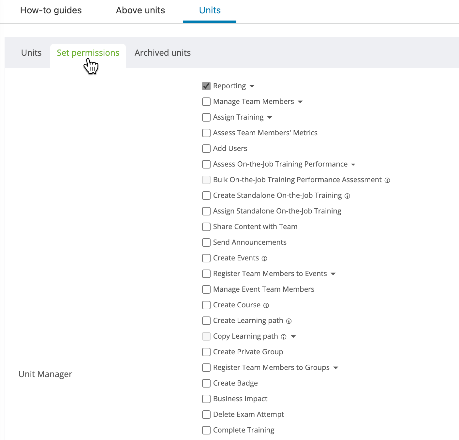Enable Send Announcements permission checkbox
The image size is (459, 440).
tap(206, 242)
